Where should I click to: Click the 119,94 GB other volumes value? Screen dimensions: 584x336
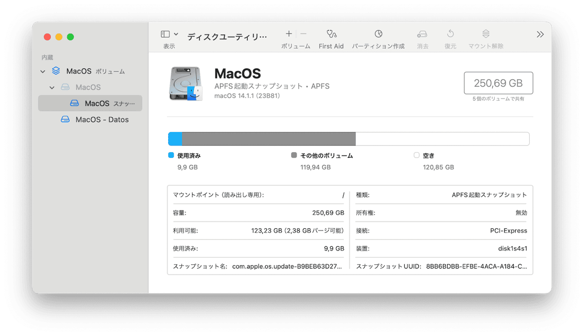(x=316, y=168)
